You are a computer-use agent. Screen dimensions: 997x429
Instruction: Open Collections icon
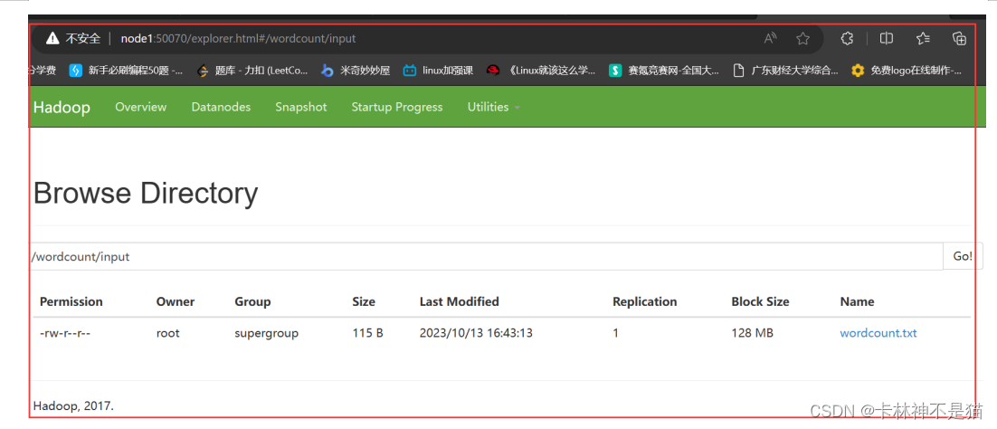960,39
